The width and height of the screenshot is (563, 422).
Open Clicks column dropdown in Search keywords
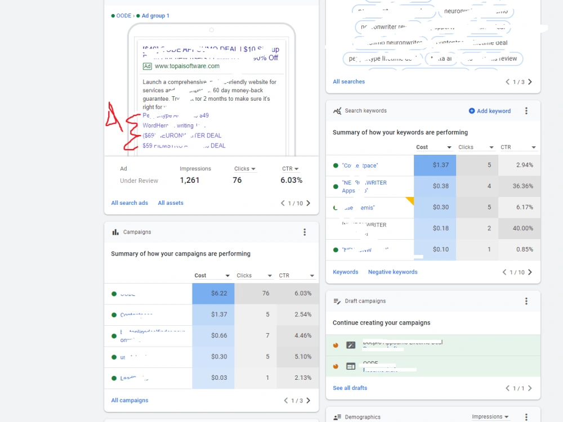coord(476,147)
